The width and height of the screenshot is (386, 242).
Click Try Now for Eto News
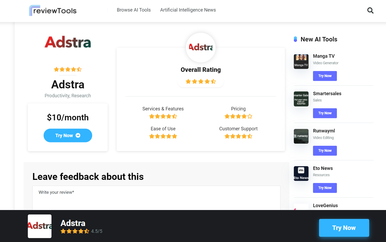[325, 188]
